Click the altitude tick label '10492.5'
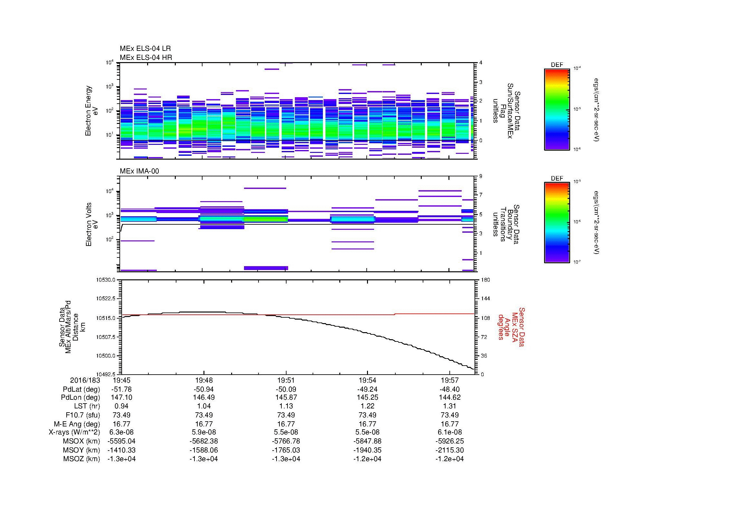The image size is (753, 532). (x=106, y=374)
